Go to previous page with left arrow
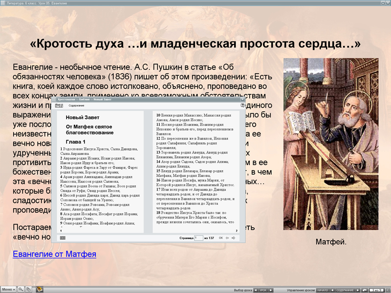The height and width of the screenshot is (293, 391). [227, 238]
